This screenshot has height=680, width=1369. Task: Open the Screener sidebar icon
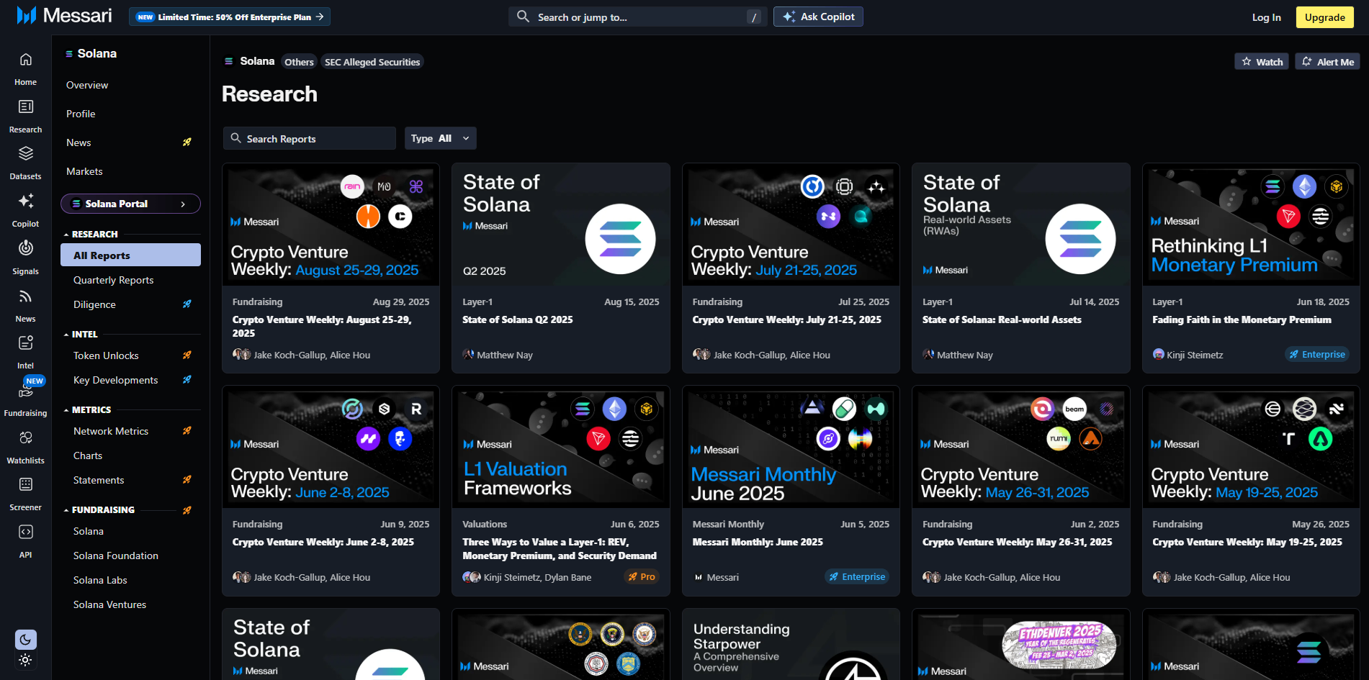point(26,485)
